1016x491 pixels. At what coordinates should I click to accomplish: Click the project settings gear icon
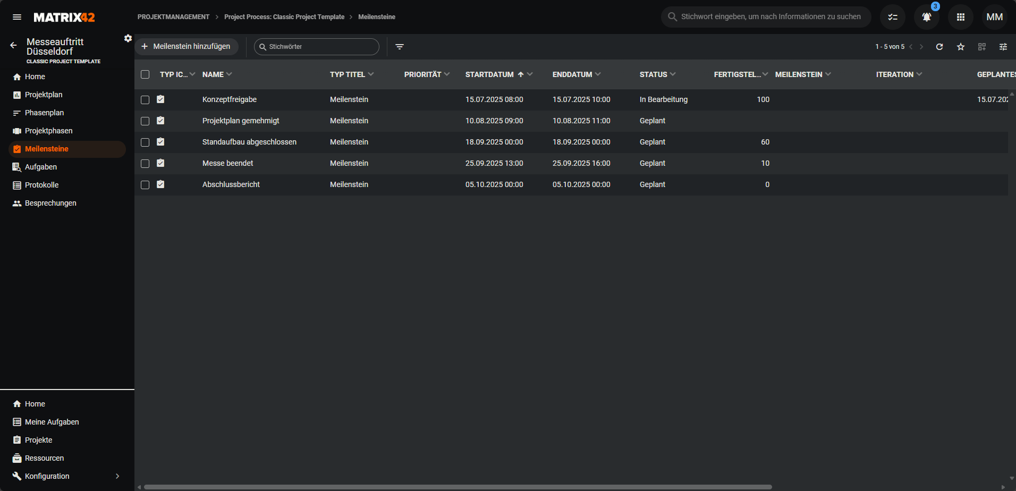pos(128,38)
